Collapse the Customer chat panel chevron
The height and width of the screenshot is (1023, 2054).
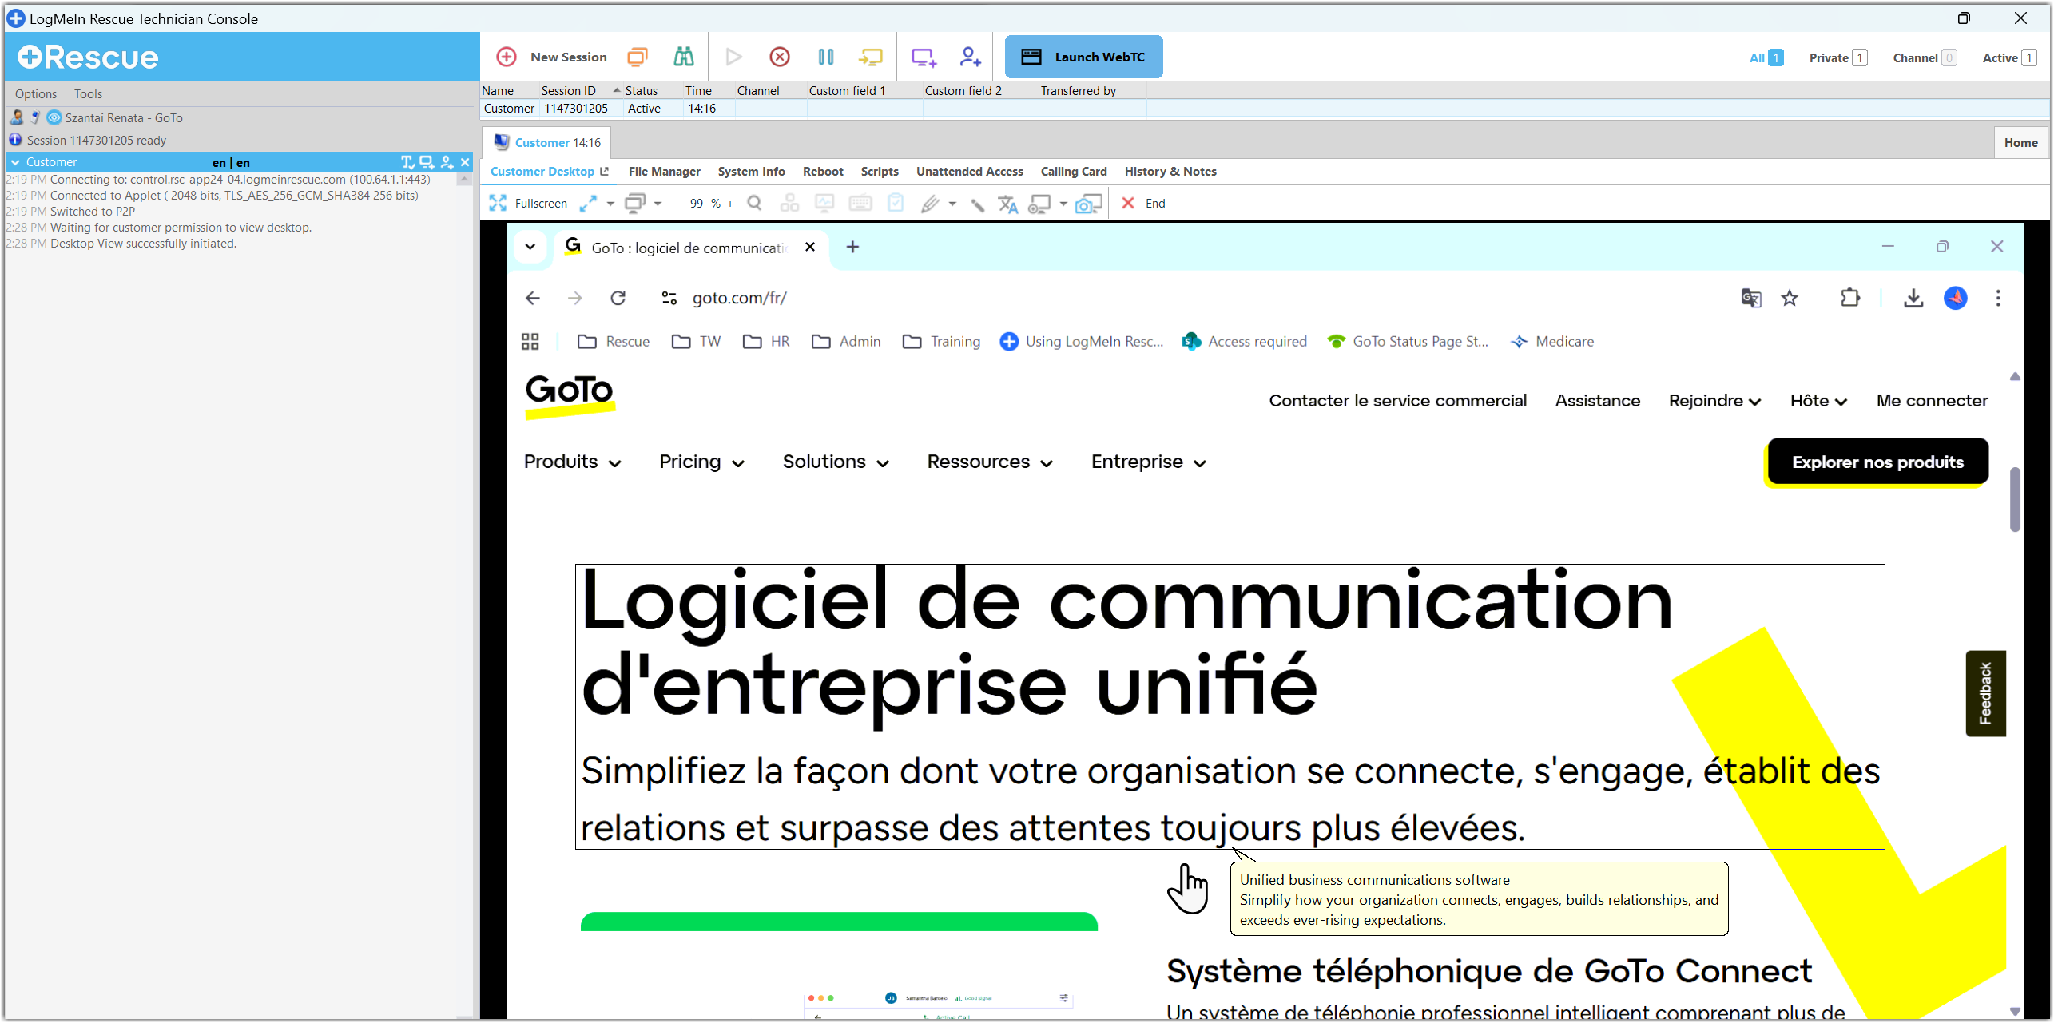click(15, 162)
